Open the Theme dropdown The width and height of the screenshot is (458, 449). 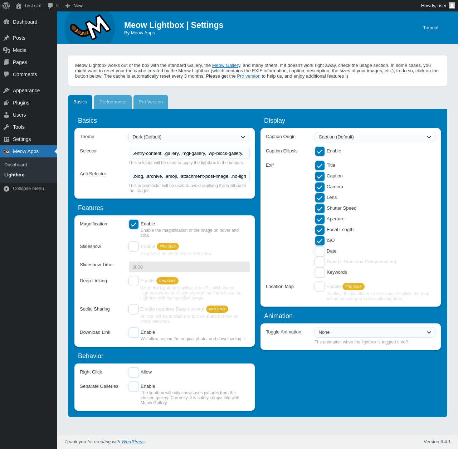(189, 137)
